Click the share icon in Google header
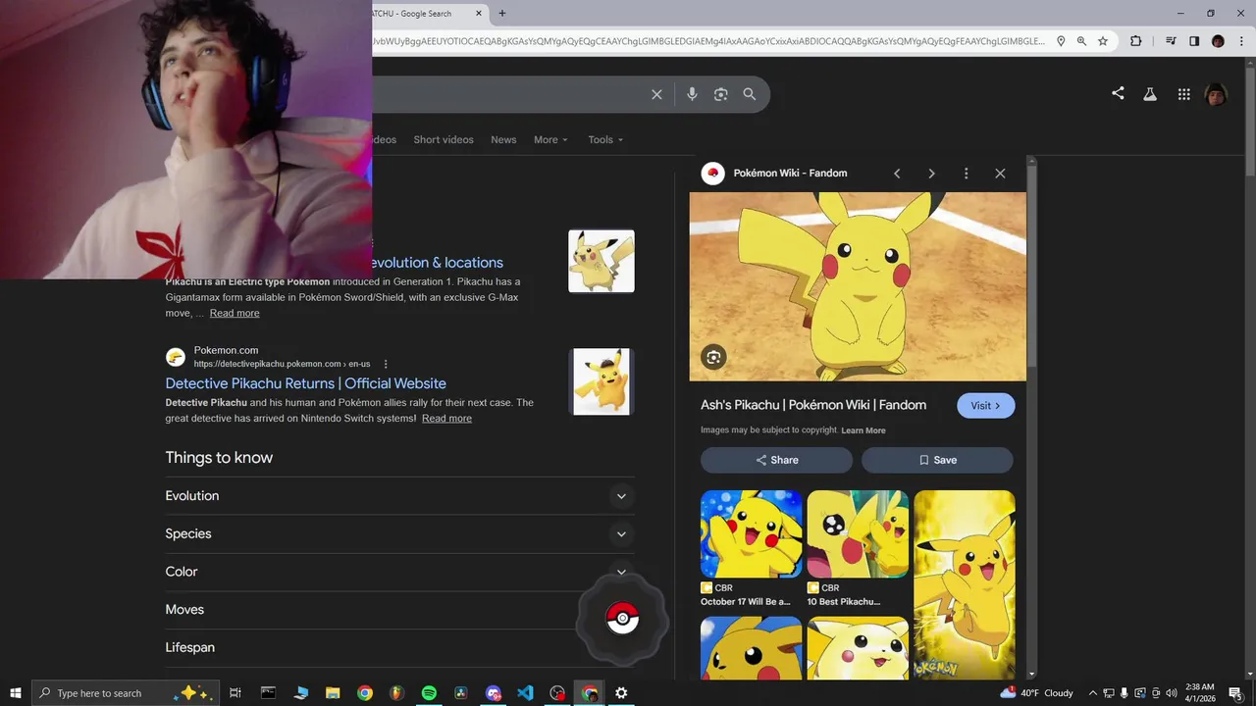Viewport: 1256px width, 706px height. [1118, 94]
